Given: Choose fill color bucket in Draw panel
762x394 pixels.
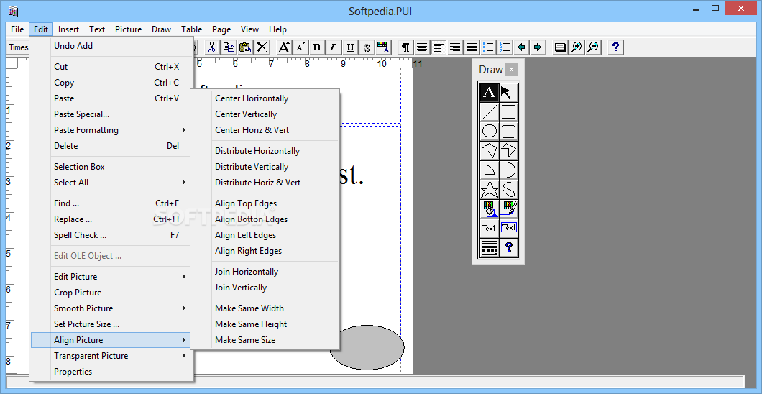Looking at the screenshot, I should [489, 209].
